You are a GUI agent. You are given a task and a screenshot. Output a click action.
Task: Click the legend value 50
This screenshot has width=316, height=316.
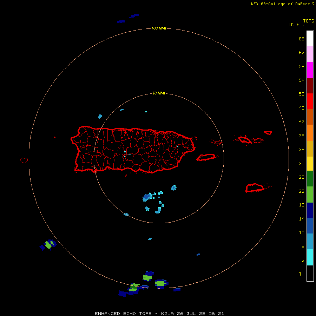(302, 94)
